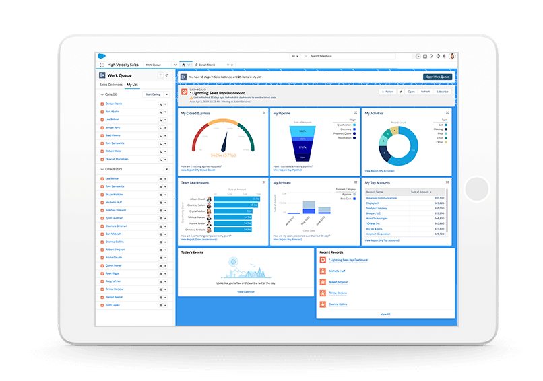Open the notifications bell
The image size is (543, 381).
coord(445,56)
